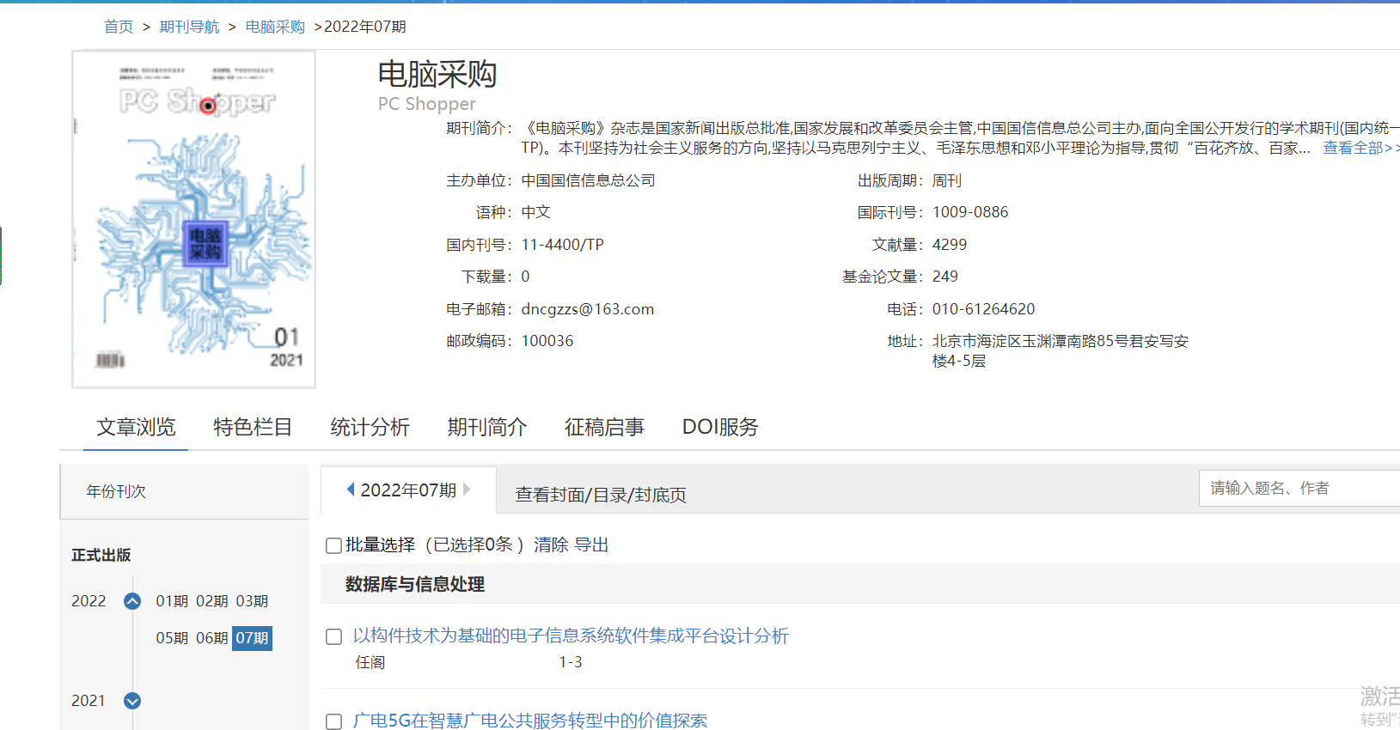Click 导出 to export selected articles

pos(591,544)
